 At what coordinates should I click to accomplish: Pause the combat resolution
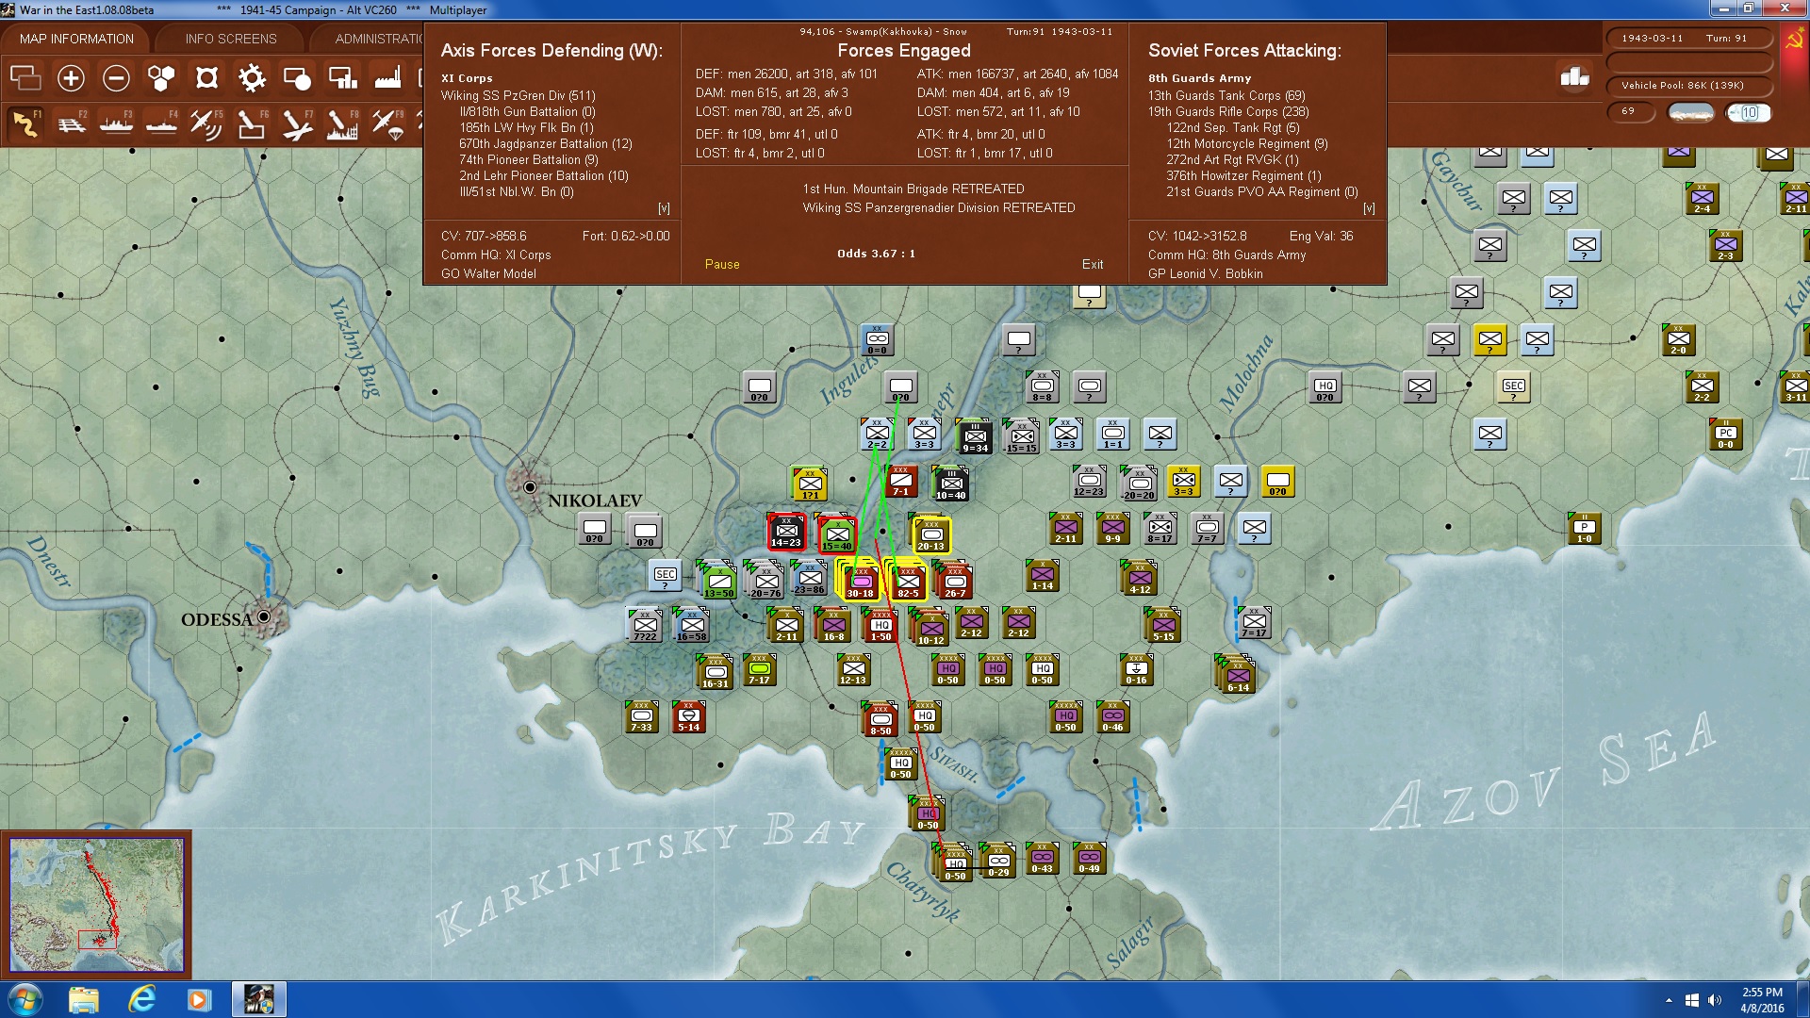point(721,265)
